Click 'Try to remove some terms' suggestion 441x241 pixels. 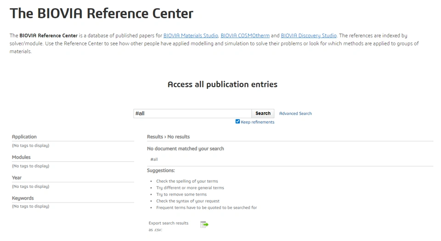pos(181,194)
